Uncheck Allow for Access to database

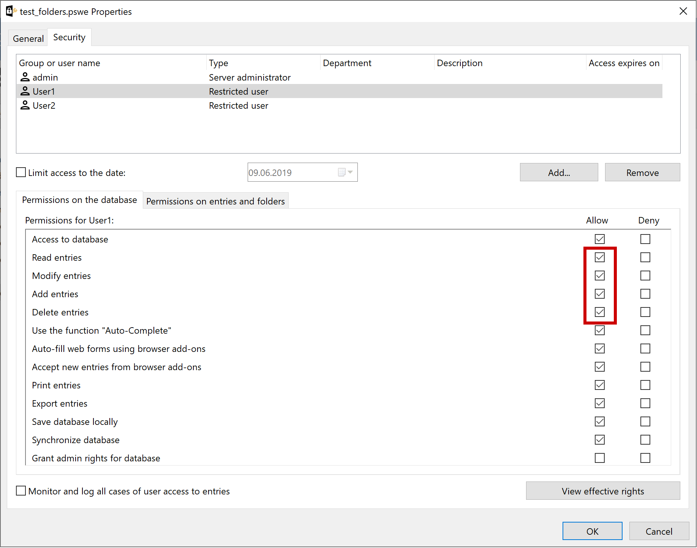[x=600, y=239]
